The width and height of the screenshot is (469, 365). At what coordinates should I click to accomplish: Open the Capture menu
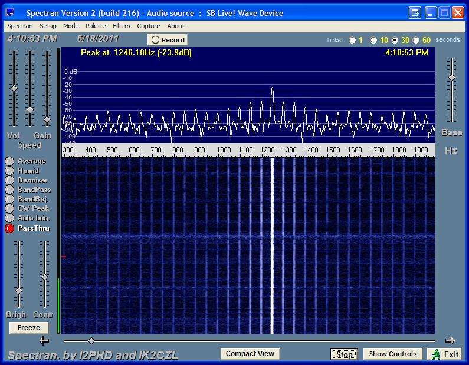coord(148,26)
